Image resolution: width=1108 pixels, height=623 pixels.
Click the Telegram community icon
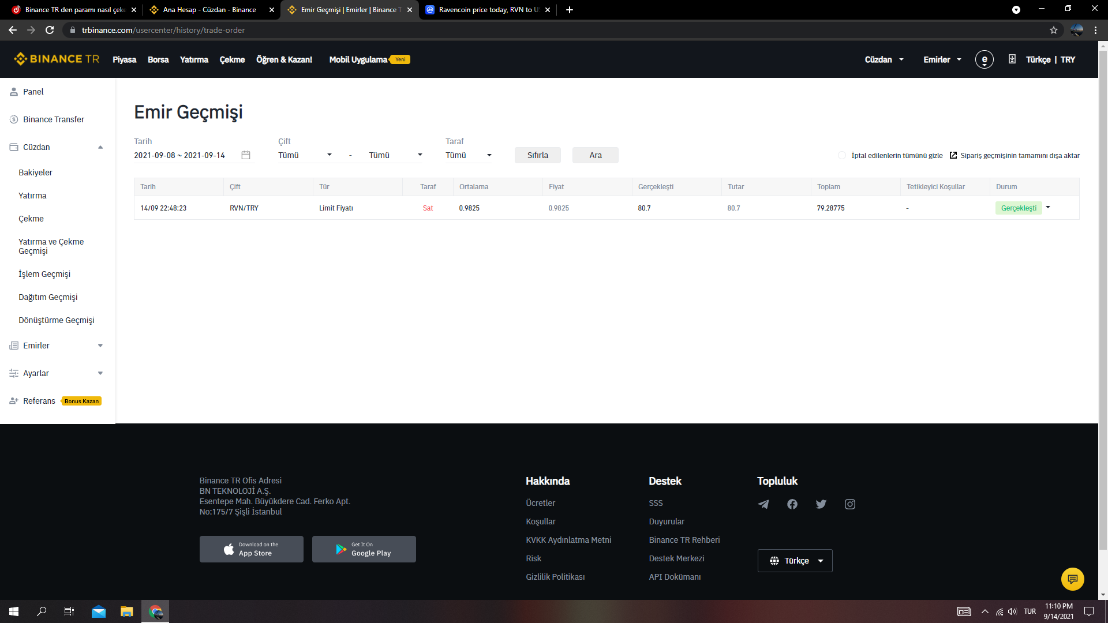pyautogui.click(x=763, y=504)
